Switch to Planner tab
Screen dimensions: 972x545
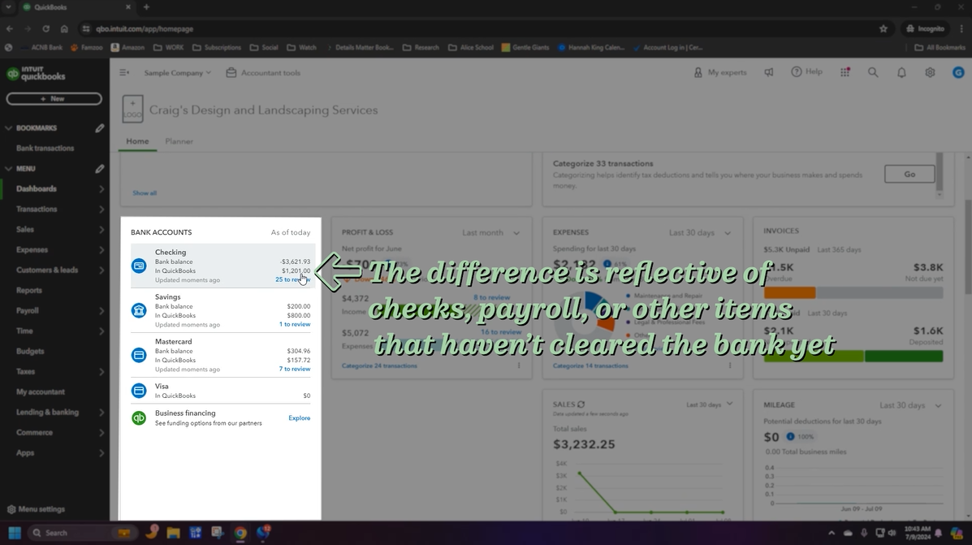pyautogui.click(x=179, y=141)
